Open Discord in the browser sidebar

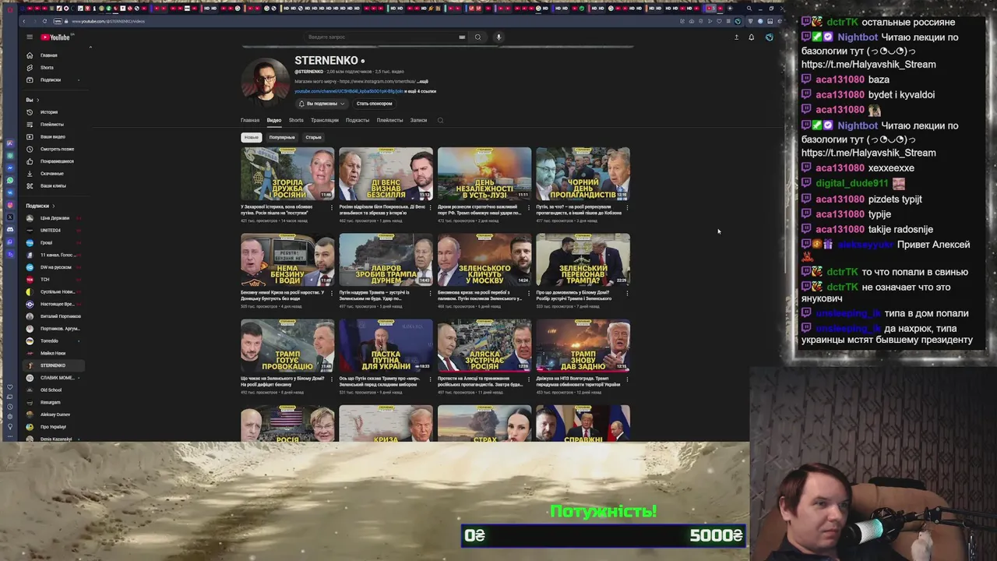click(x=9, y=229)
